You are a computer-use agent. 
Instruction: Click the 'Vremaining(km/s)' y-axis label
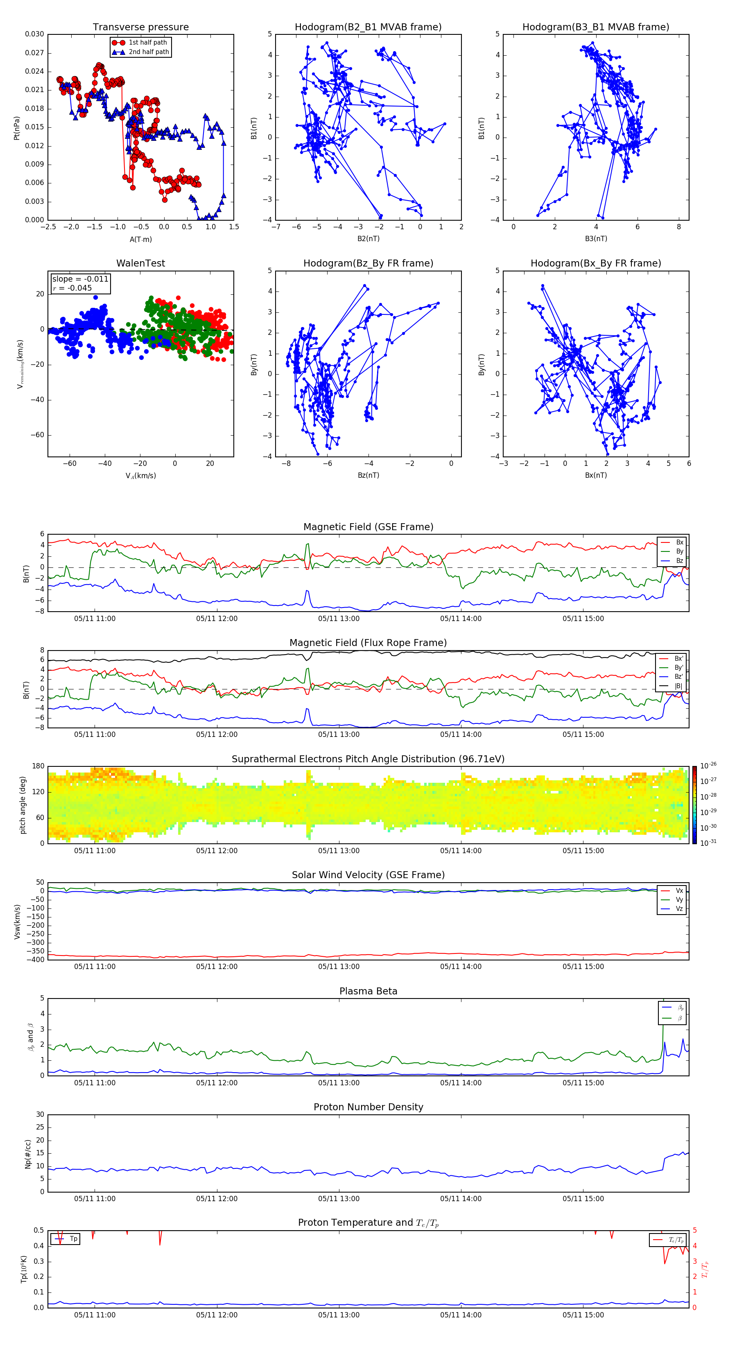pyautogui.click(x=20, y=364)
